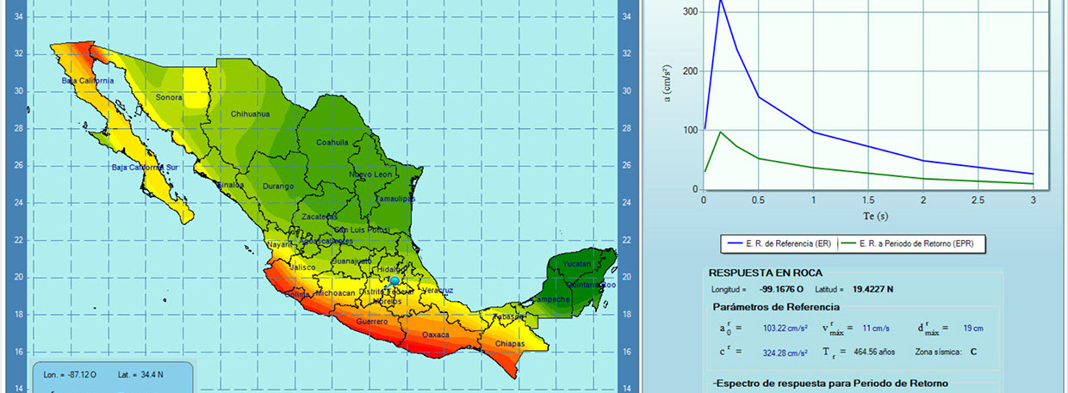The image size is (1068, 393).
Task: Select Baja California Sur on the map
Action: pos(144,167)
